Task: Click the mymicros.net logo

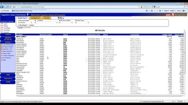Action: (175, 15)
